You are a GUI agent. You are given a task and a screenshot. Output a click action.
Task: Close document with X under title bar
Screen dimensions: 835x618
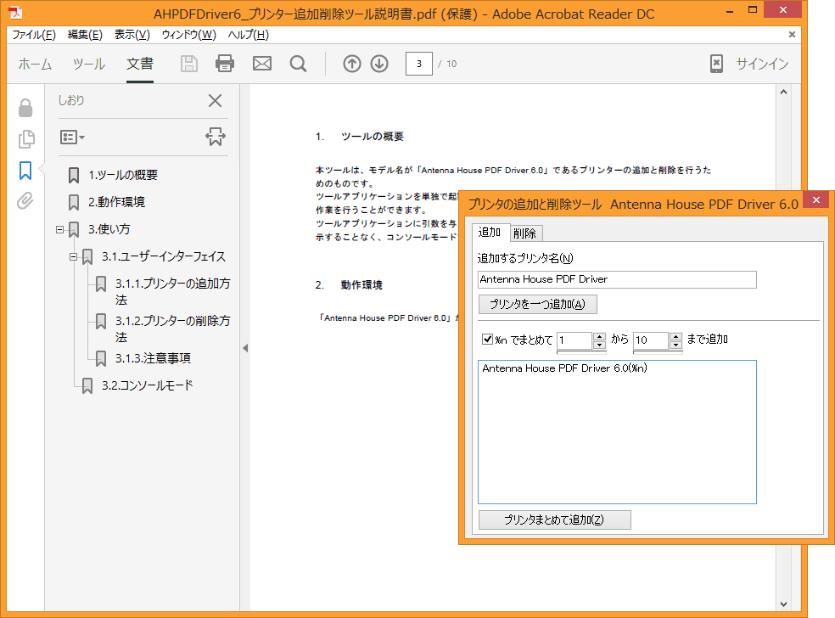tap(792, 35)
